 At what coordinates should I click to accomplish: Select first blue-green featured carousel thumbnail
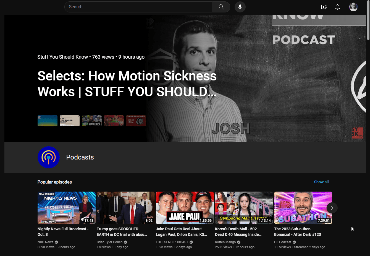(48, 121)
